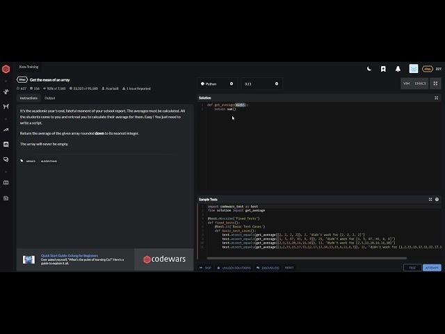Open the Sample Tests help icon
445x334 pixels.
(437, 200)
